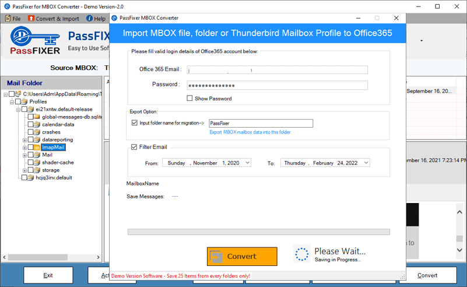Open the Convert & Import menu
467x287 pixels.
(x=54, y=19)
